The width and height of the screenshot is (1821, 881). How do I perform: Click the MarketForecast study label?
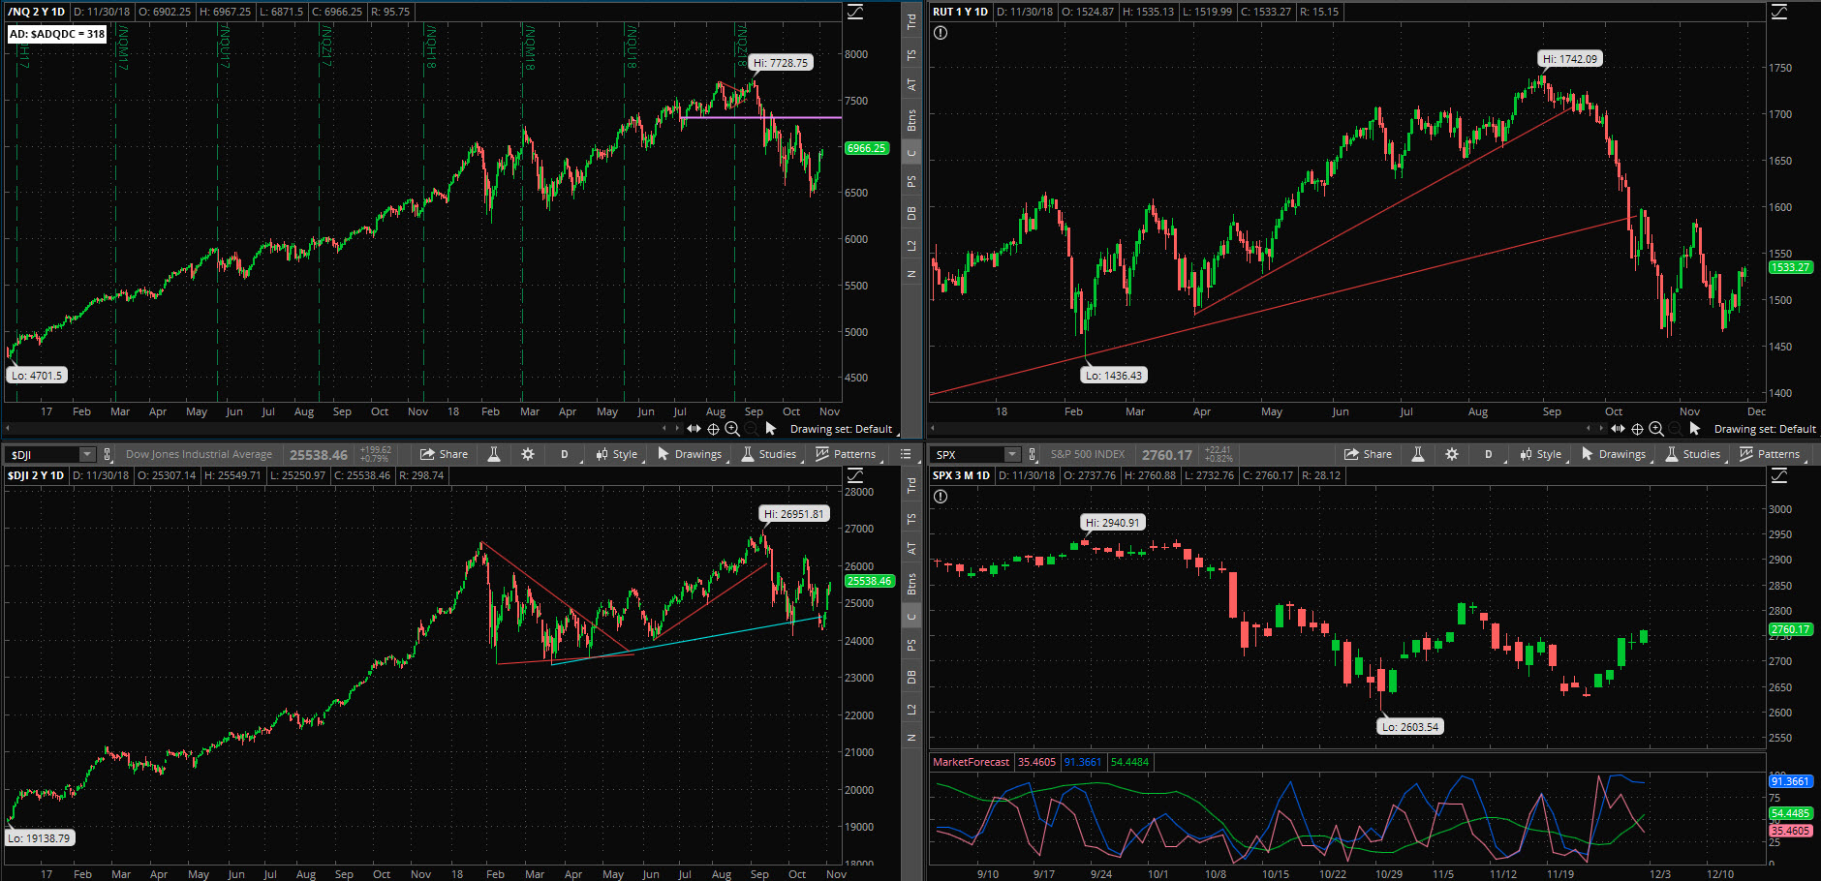tap(971, 762)
